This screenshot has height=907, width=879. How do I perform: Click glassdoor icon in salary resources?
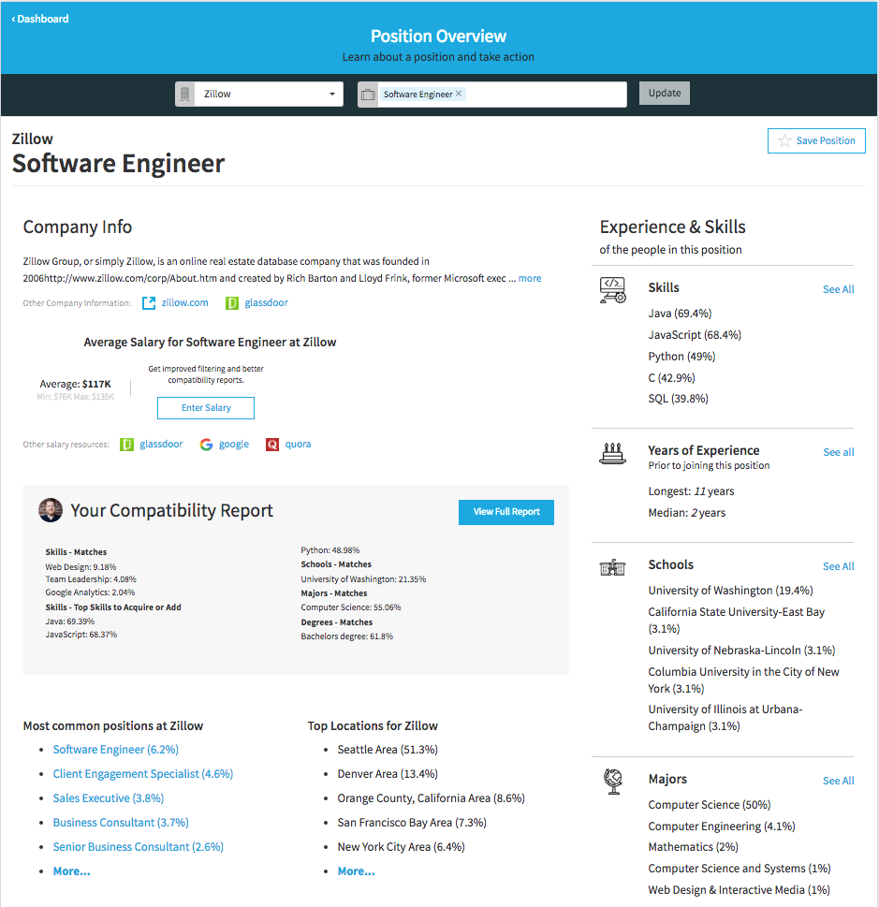[126, 445]
